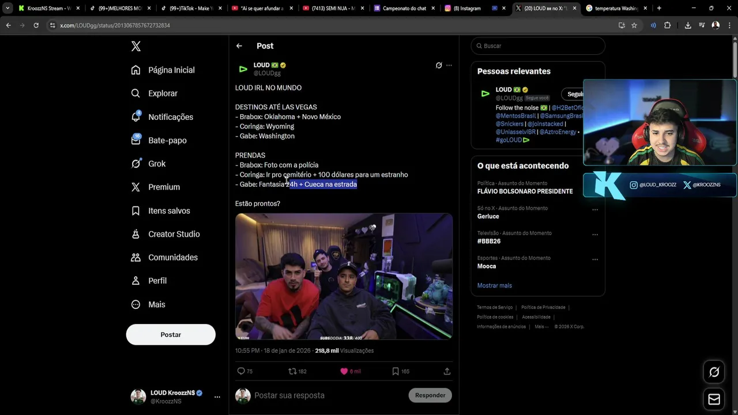This screenshot has width=738, height=415.
Task: Toggle the like heart on the post
Action: pos(344,371)
